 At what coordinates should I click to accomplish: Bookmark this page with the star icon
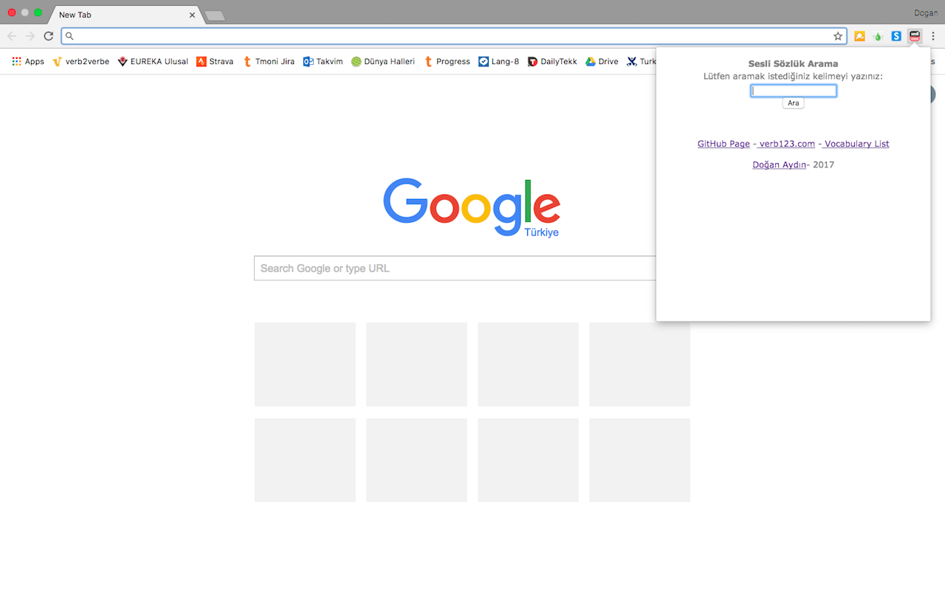click(838, 35)
